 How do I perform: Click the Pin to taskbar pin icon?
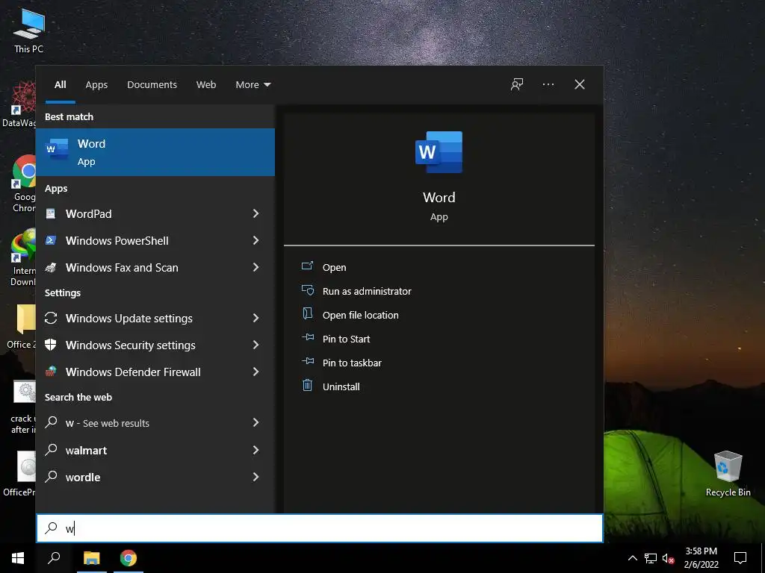coord(307,362)
